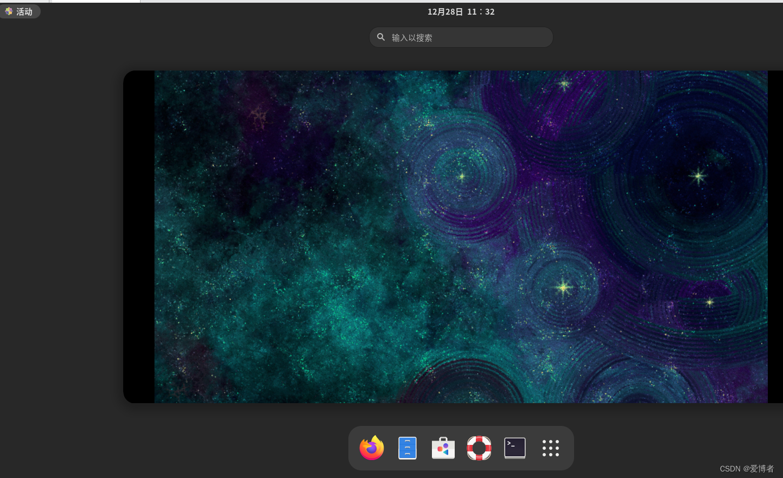The width and height of the screenshot is (783, 478).
Task: Open the clock 12月28日 11:32 menu
Action: coord(461,11)
